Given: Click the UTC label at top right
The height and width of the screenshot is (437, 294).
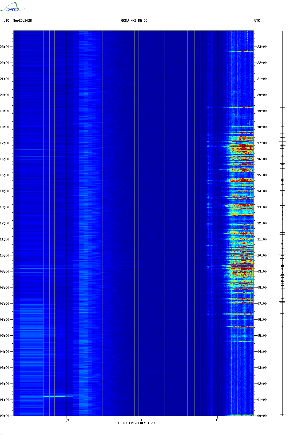Looking at the screenshot, I should pos(257,21).
